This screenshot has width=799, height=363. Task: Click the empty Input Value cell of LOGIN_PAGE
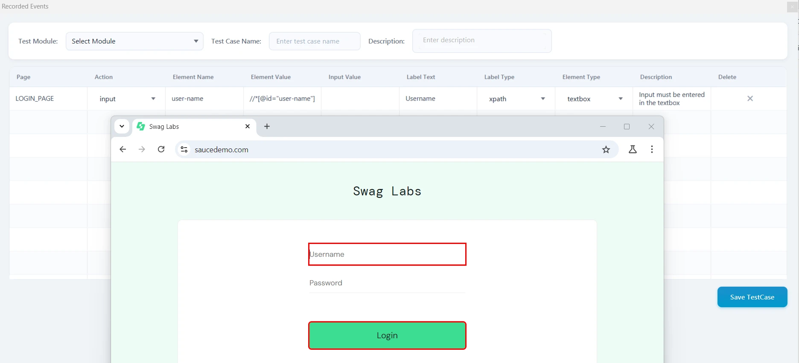(360, 99)
